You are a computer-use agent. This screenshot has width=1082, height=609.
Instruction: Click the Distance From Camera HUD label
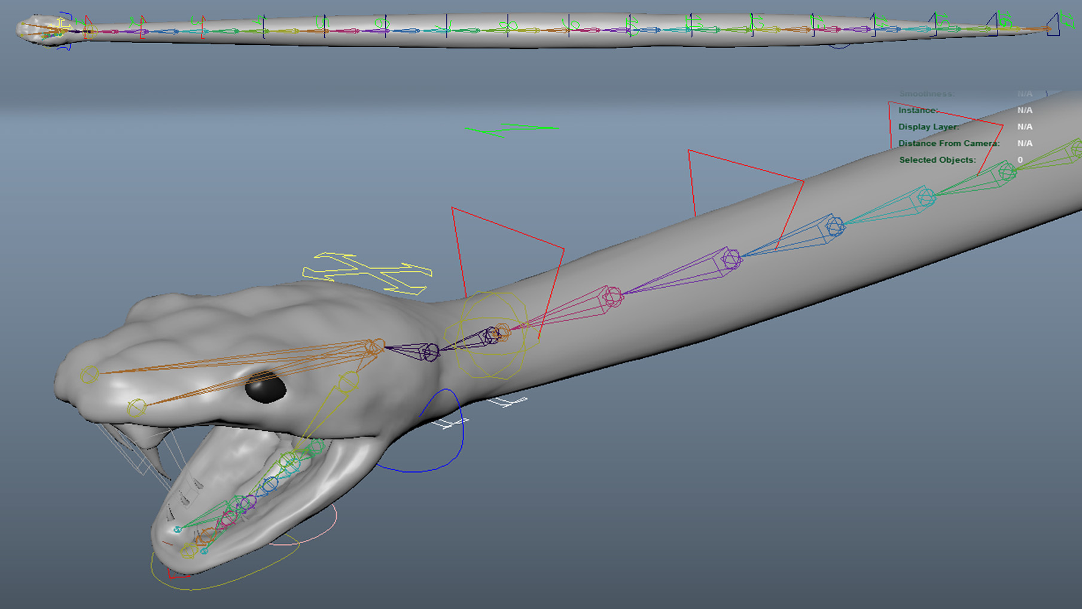tap(949, 144)
